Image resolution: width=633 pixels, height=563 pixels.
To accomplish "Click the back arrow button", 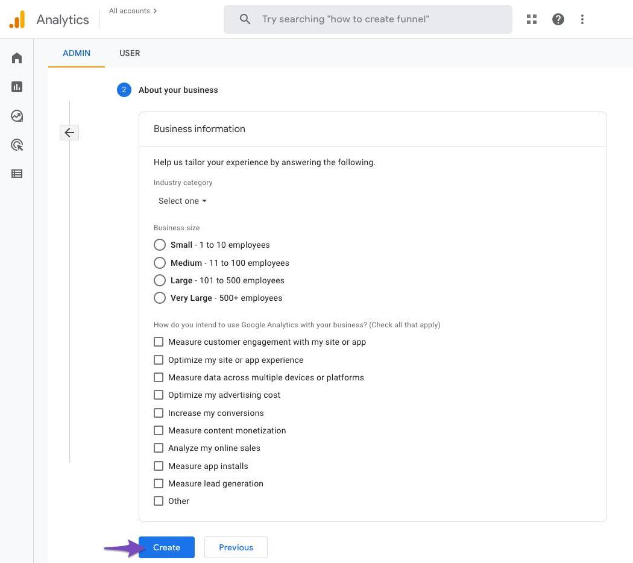I will 69,133.
